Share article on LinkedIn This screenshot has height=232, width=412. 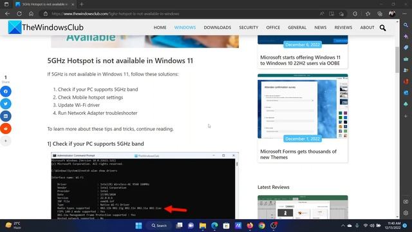click(6, 116)
